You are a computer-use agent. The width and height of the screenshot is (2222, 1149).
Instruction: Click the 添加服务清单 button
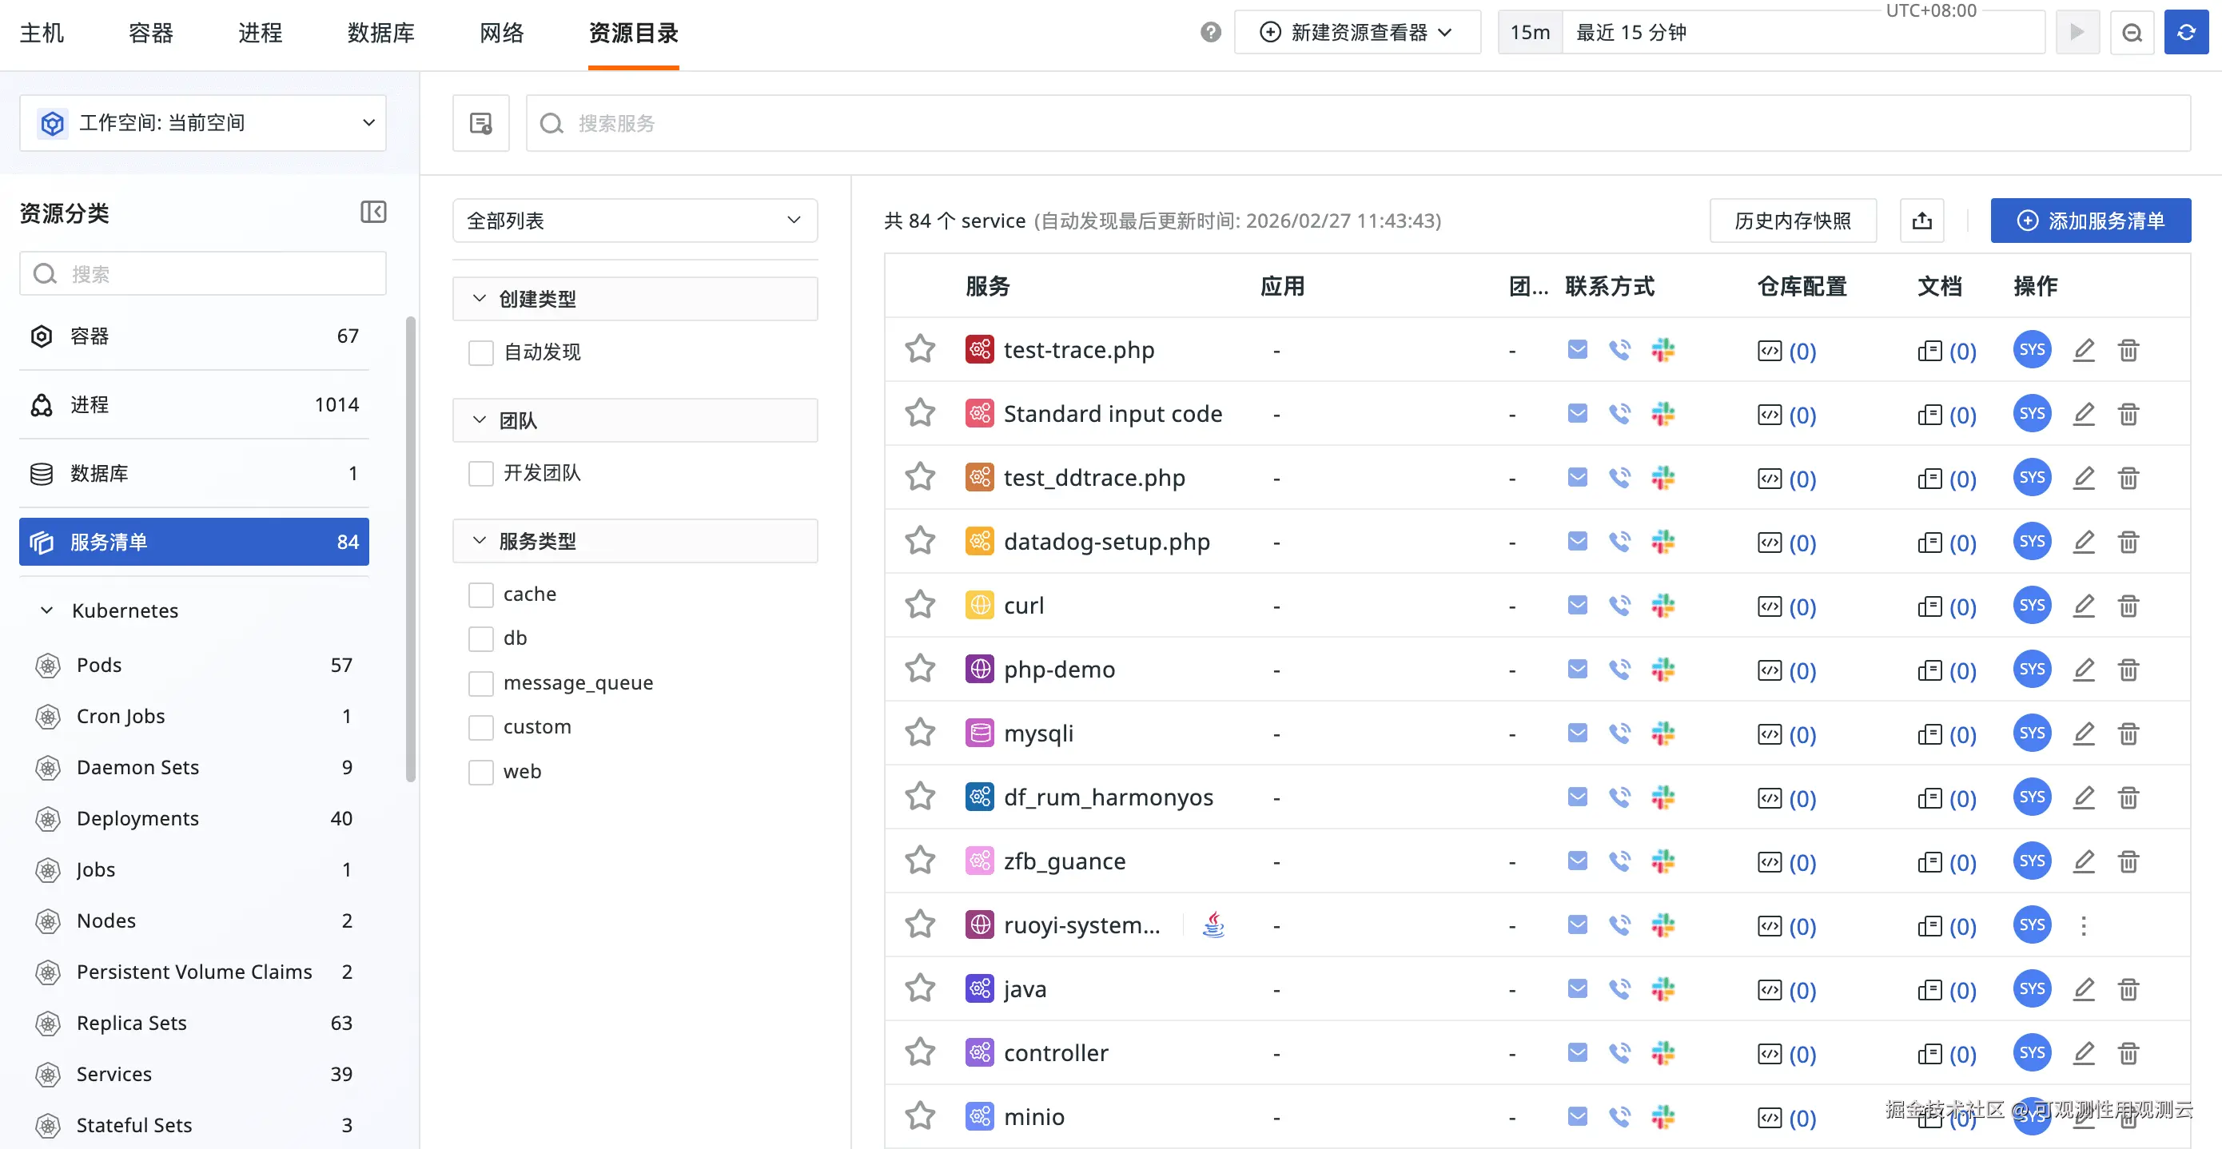point(2089,221)
